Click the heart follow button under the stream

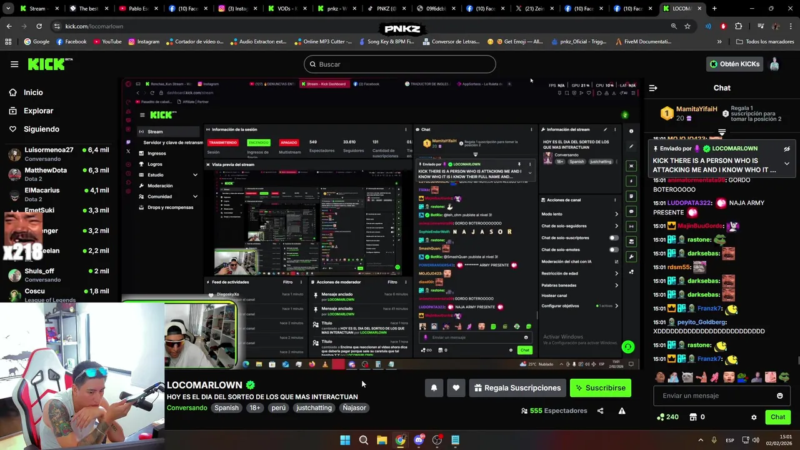[x=456, y=388]
